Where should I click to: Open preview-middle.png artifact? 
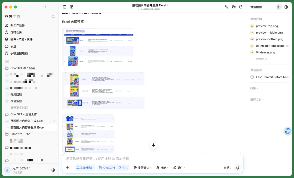click(269, 33)
